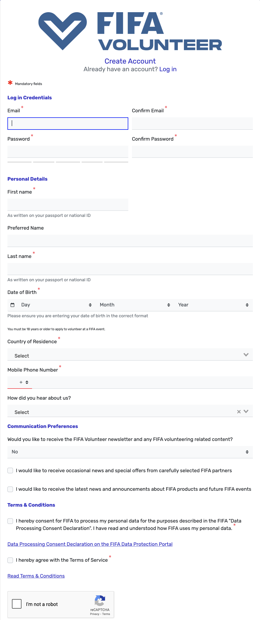Enable FIFA products and future events news checkbox
The width and height of the screenshot is (260, 620).
pyautogui.click(x=10, y=489)
